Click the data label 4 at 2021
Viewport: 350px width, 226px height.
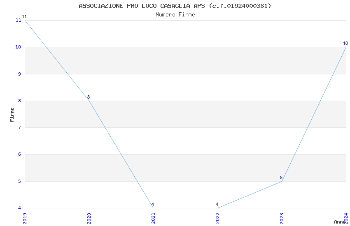[x=153, y=204]
